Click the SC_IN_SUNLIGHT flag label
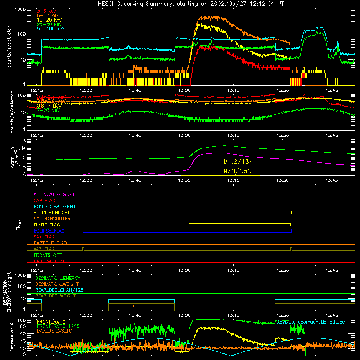 [52, 212]
